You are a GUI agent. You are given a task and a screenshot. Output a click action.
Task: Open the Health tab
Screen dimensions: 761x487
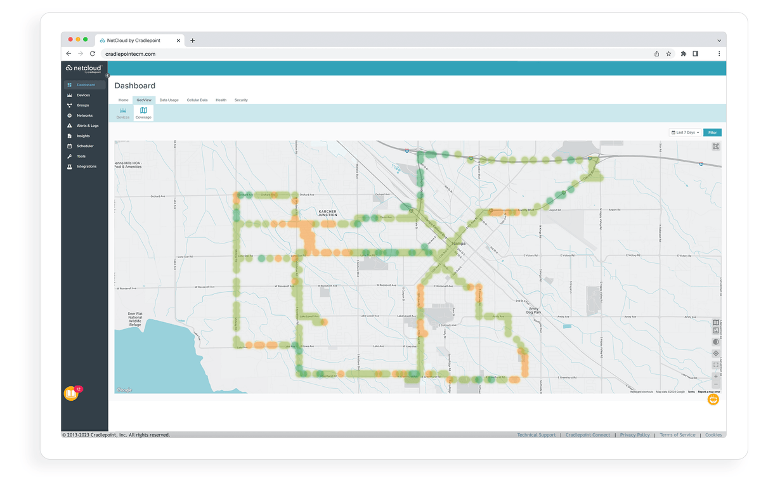[221, 100]
